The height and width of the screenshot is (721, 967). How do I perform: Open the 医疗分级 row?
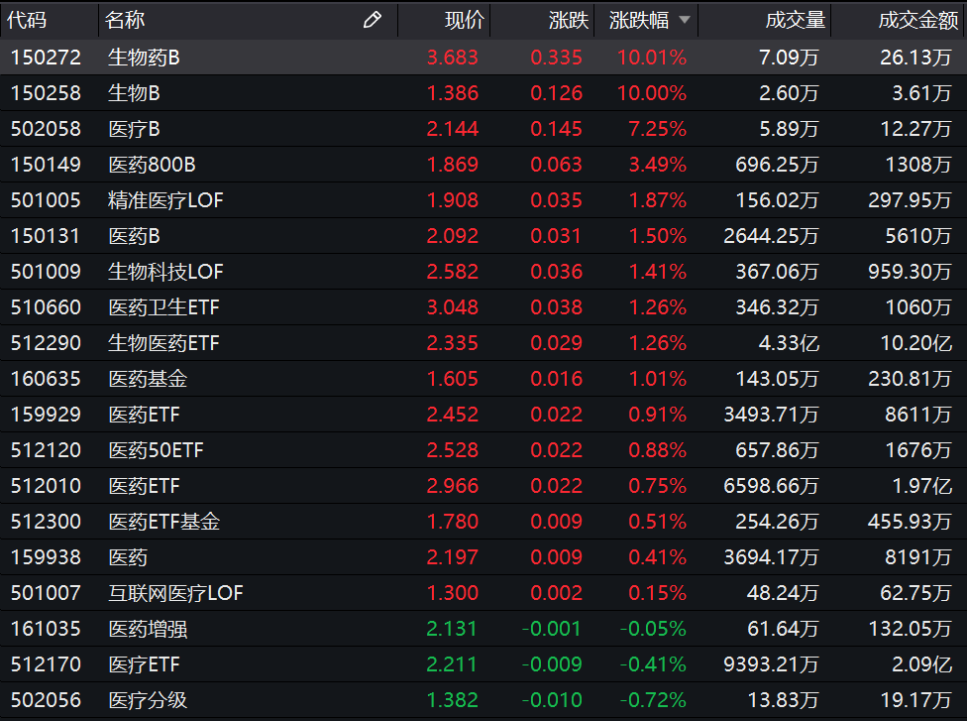[148, 700]
